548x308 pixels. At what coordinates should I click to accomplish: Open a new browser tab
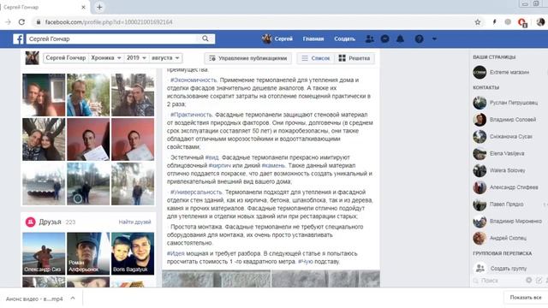[99, 7]
